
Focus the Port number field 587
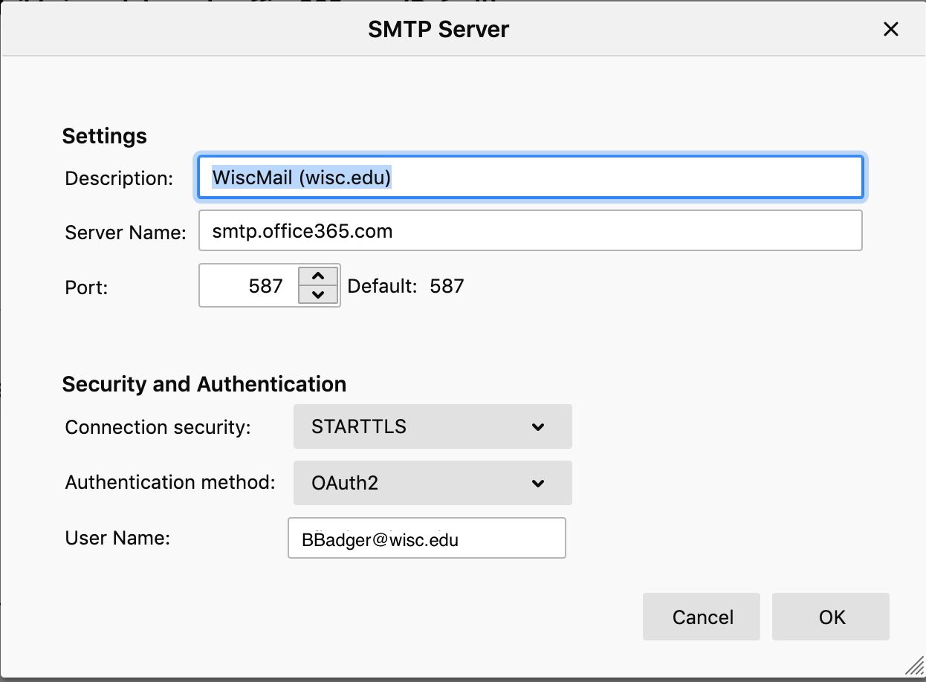pos(248,286)
